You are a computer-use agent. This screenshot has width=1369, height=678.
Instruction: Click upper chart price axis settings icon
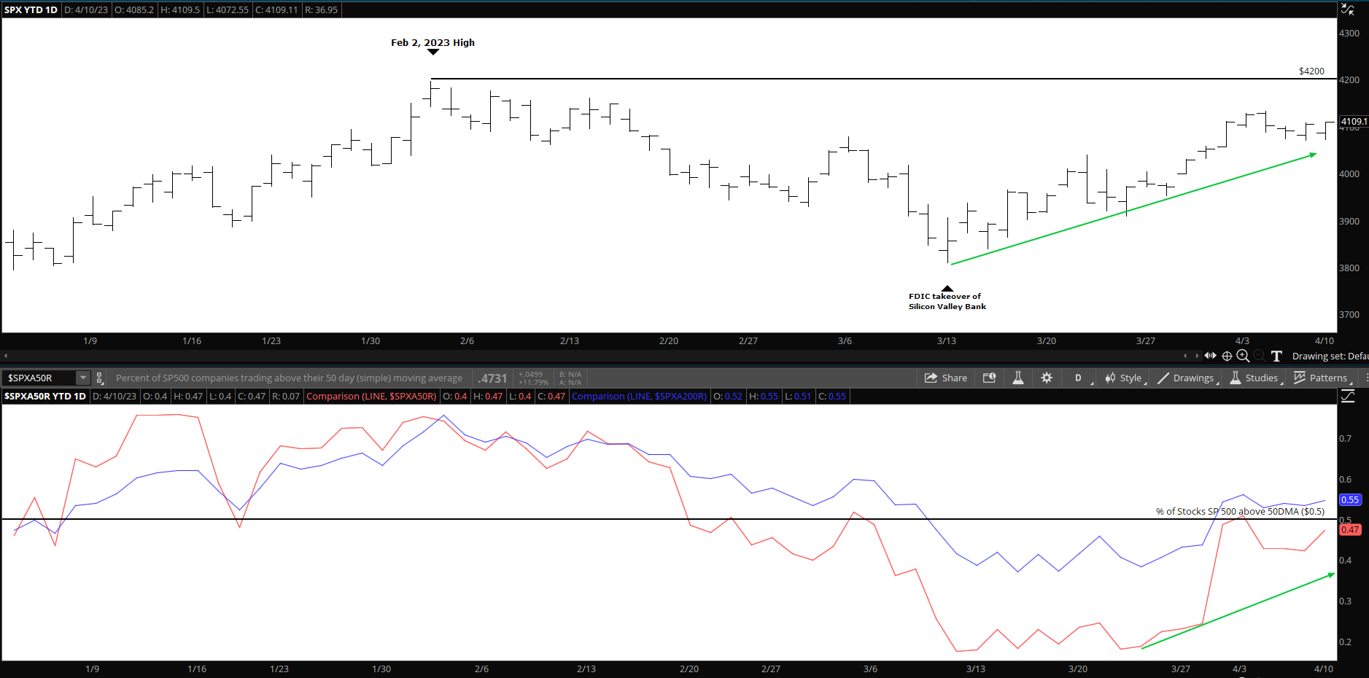click(1347, 9)
